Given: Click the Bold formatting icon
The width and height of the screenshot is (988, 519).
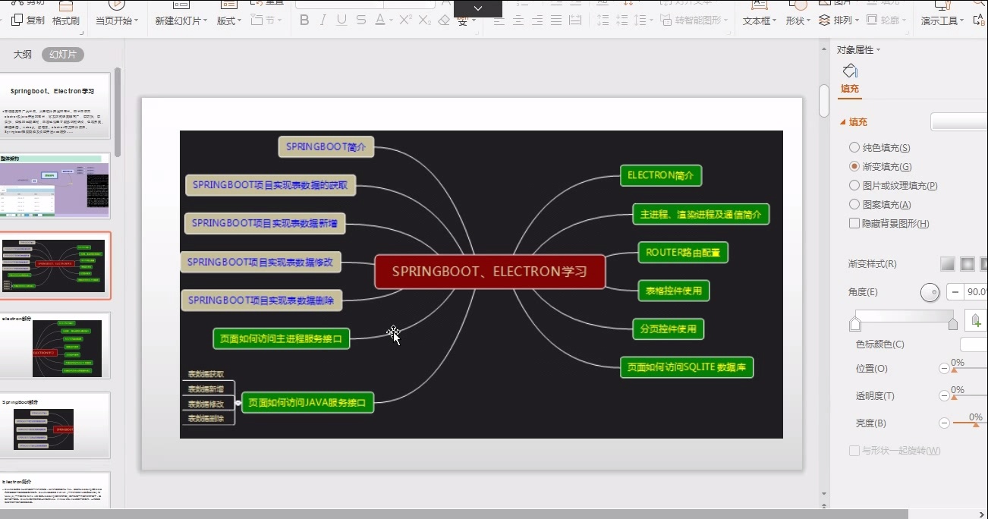Looking at the screenshot, I should [304, 20].
